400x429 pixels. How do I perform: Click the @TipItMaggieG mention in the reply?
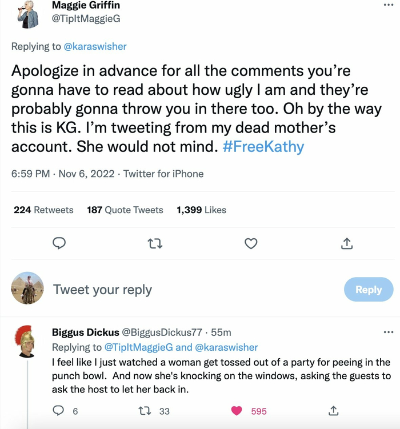tap(138, 347)
